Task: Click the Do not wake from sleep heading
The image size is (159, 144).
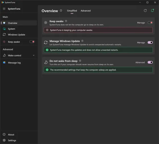Action: pyautogui.click(x=64, y=61)
